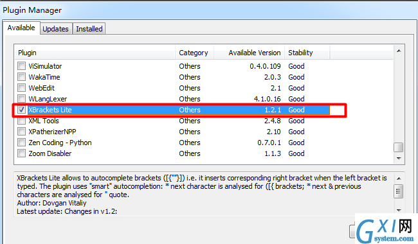Switch to the Updates tab
The width and height of the screenshot is (418, 244).
[x=55, y=29]
